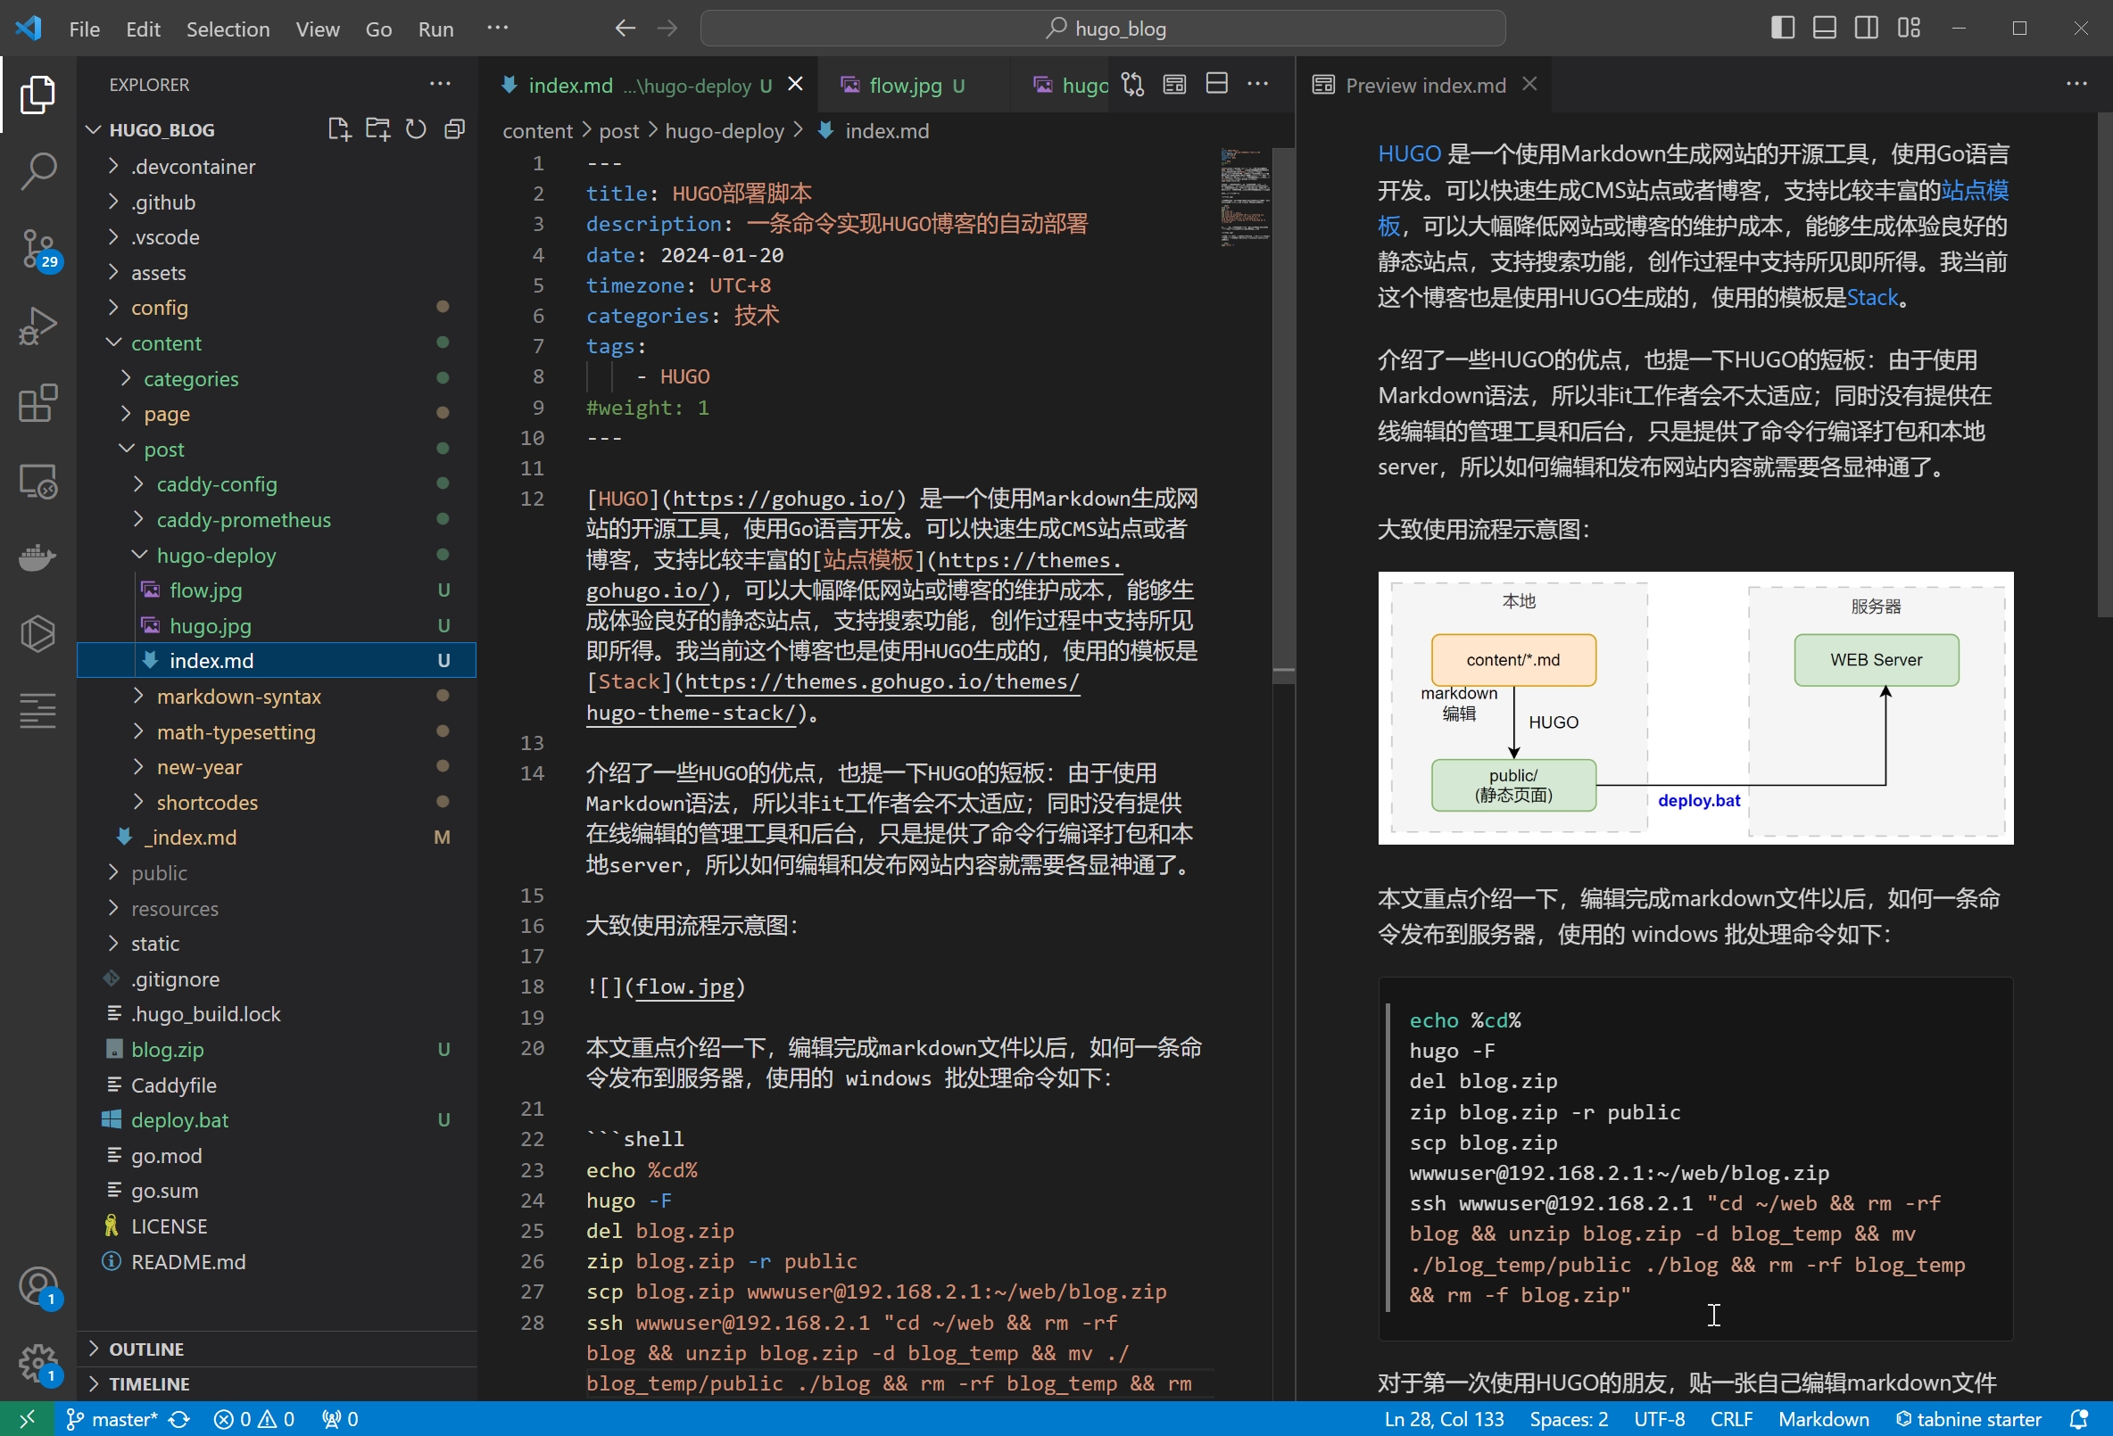Open Source Control view with 29 changes
Screen dimensions: 2113x1436
[38, 247]
